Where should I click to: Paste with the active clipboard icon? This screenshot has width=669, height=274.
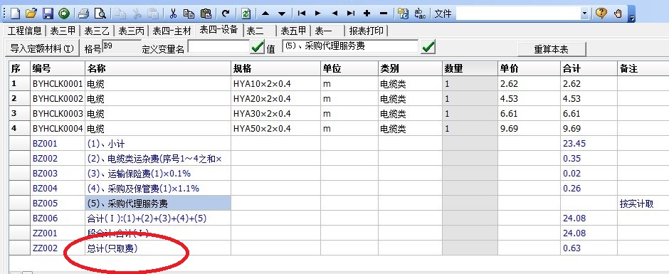tap(206, 14)
